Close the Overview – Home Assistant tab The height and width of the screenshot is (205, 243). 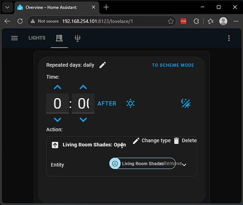[x=93, y=7]
